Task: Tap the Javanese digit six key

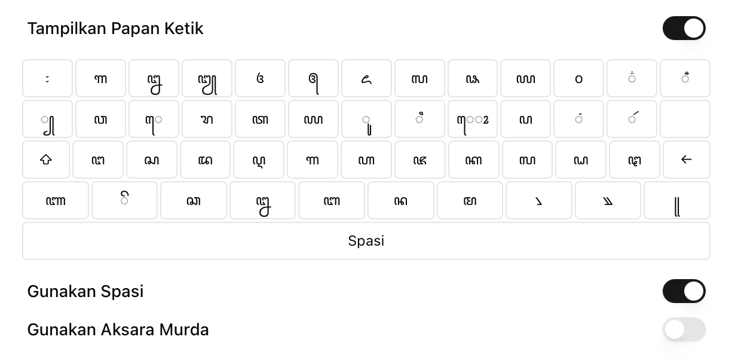Action: tap(367, 78)
